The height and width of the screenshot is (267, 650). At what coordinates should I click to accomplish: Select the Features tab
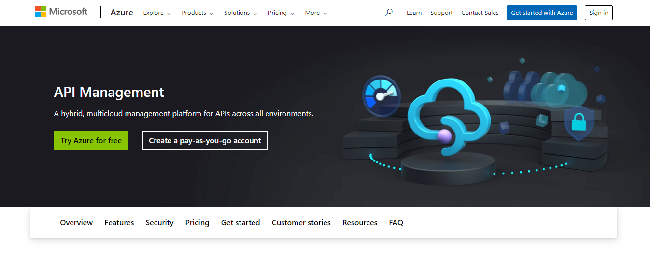[119, 223]
